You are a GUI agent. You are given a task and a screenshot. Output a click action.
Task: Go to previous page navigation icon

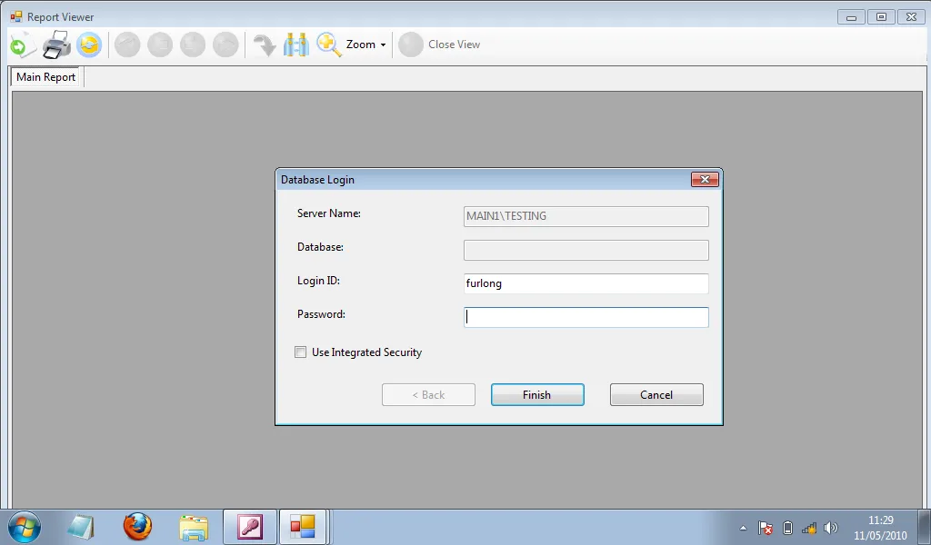point(160,45)
